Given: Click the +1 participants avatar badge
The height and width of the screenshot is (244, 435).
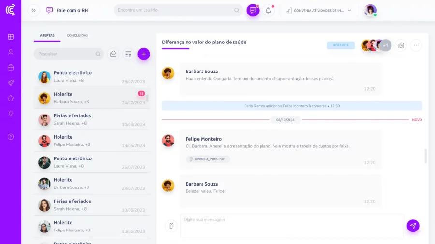Looking at the screenshot, I should click(385, 45).
